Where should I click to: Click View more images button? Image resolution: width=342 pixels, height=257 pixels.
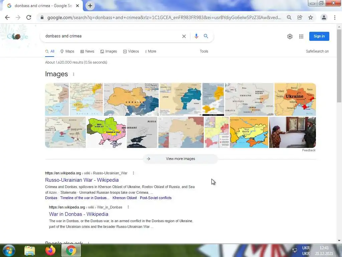(180, 159)
